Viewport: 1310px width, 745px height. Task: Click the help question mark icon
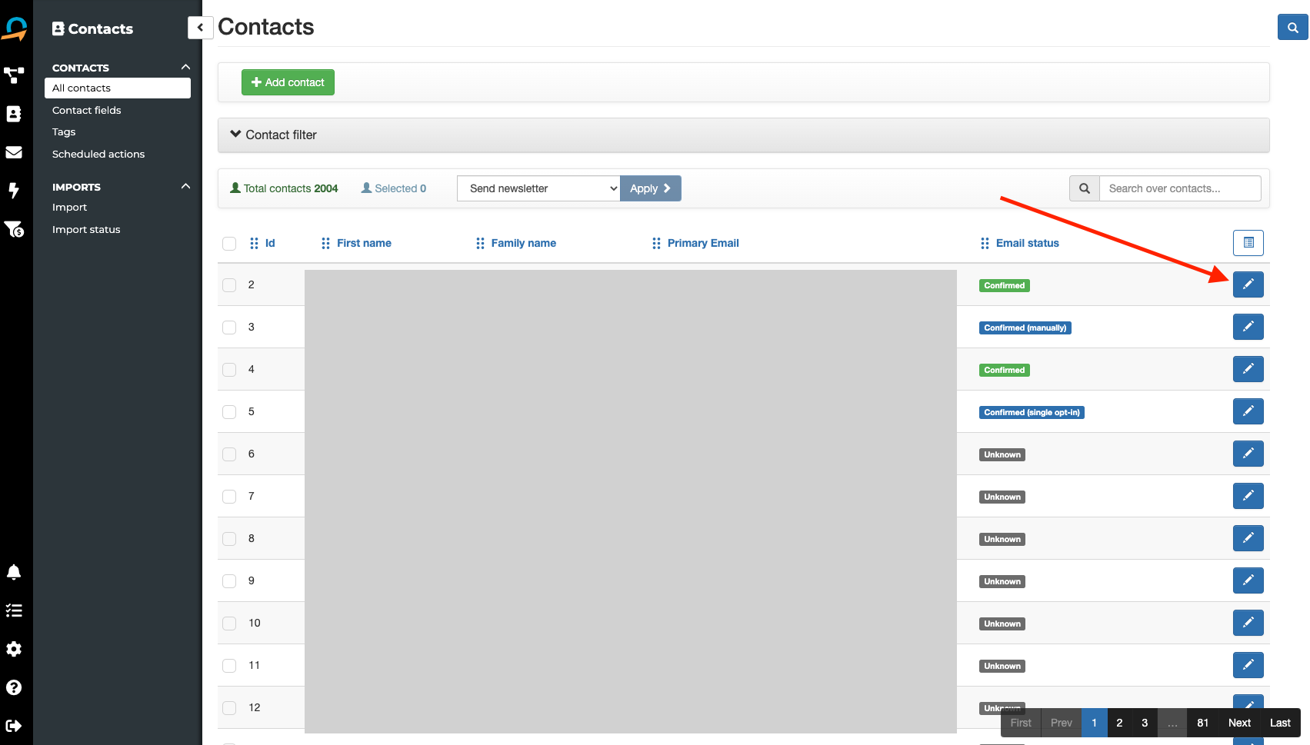[x=14, y=687]
